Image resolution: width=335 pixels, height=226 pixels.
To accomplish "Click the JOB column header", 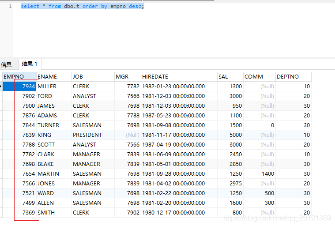I will [93, 76].
